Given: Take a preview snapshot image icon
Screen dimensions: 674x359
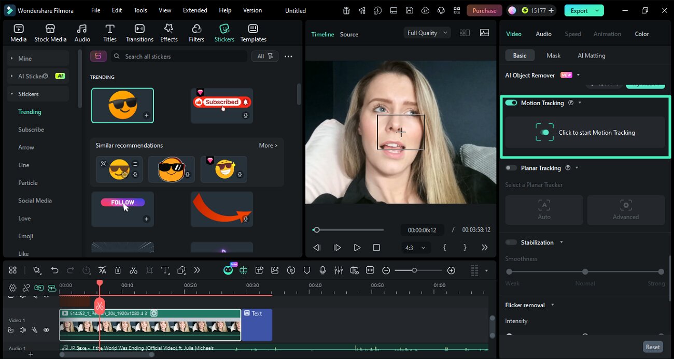Looking at the screenshot, I should [484, 33].
